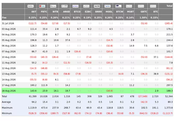Click the Valkyrie logo above BRRR
176x121 pixels.
[x=97, y=6]
